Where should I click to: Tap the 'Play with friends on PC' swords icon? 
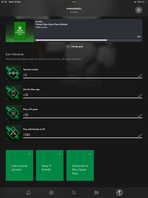tap(14, 133)
